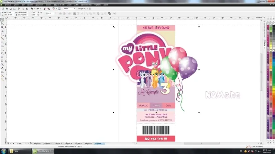Screen dimensions: 275x154
Task: Click the Undo arrow icon
Action: pyautogui.click(x=32, y=9)
